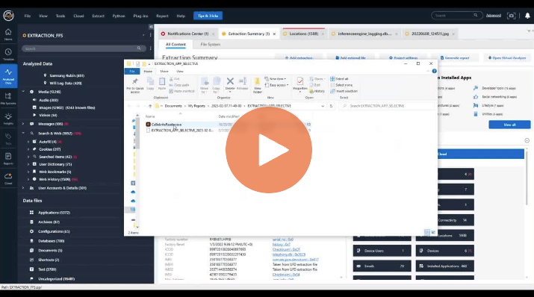Click Invert selection in Explorer ribbon
Screen dimensions: 534x297
[x=344, y=91]
